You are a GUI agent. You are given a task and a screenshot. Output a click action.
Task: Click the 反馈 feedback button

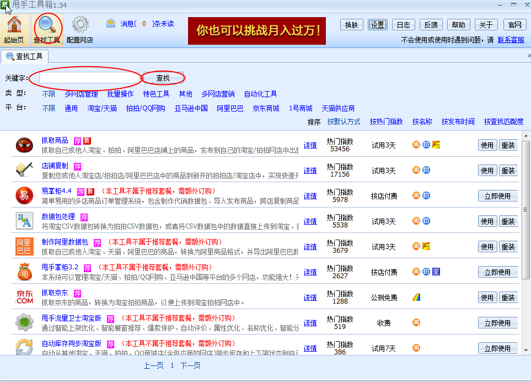point(431,25)
